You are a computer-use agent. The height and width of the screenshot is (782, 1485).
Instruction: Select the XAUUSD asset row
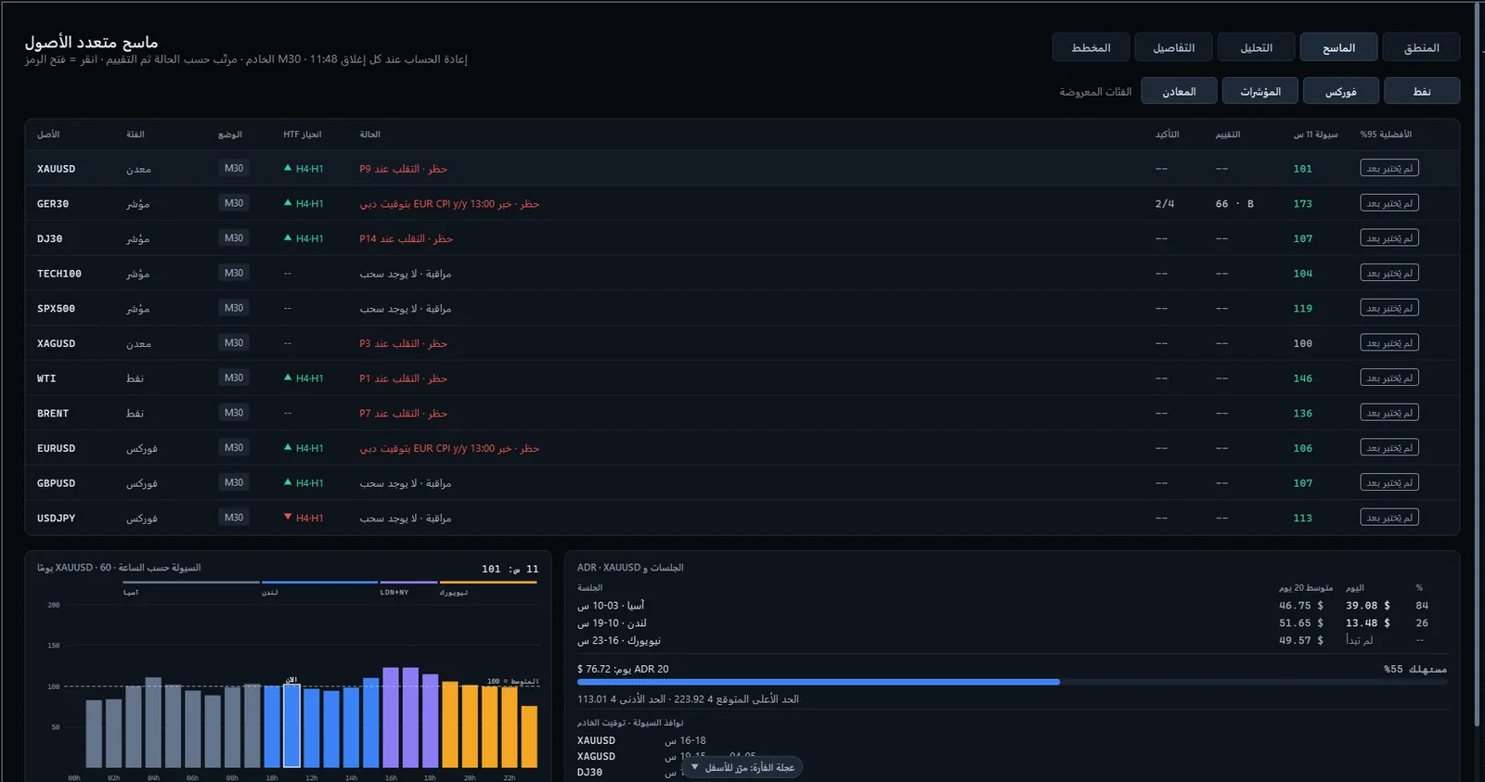click(742, 169)
